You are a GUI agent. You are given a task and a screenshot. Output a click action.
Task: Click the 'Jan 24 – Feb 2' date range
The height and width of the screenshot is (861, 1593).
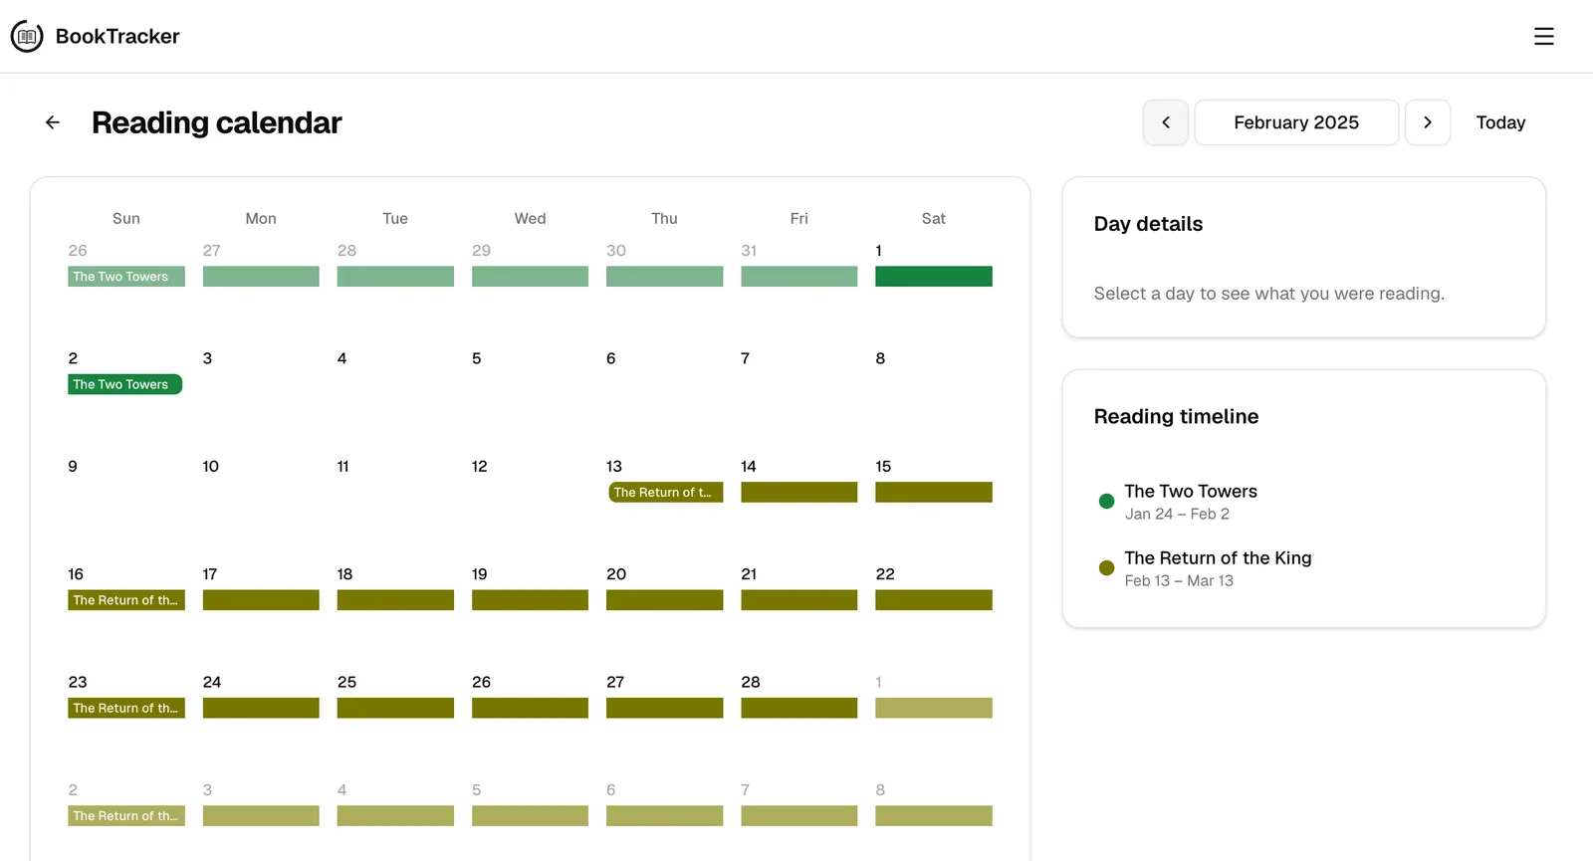click(x=1177, y=514)
